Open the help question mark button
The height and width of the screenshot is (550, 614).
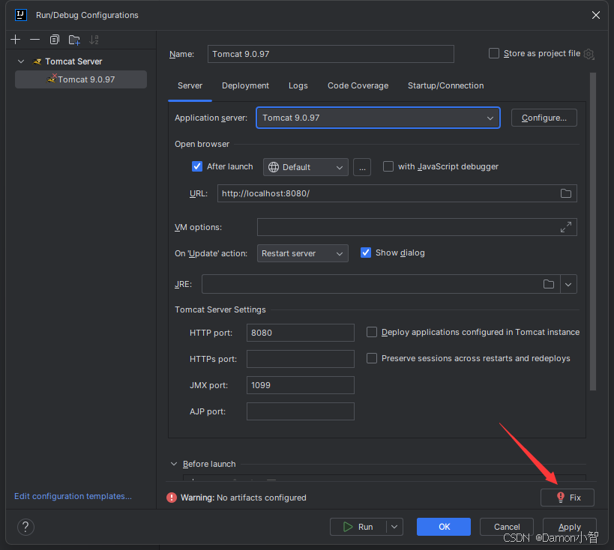[25, 527]
